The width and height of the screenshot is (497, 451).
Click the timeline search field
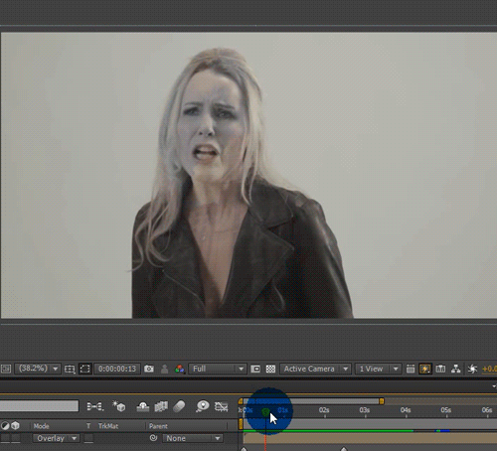click(39, 406)
